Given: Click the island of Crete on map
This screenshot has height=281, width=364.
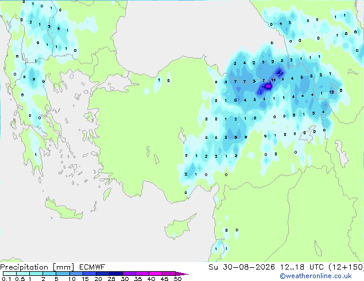Looking at the screenshot, I should (64, 209).
